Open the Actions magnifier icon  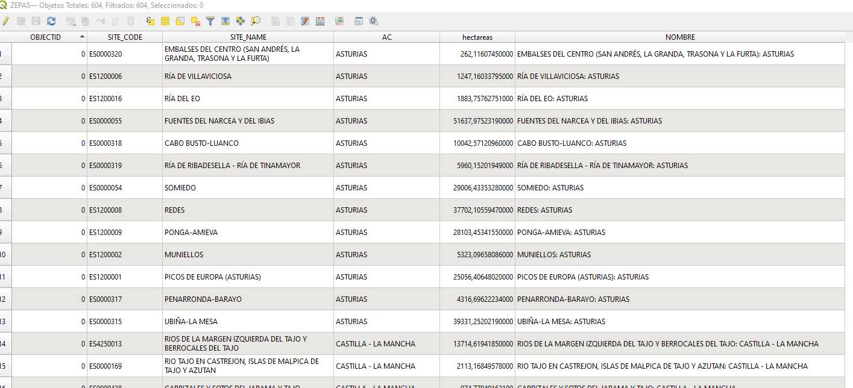coord(374,21)
